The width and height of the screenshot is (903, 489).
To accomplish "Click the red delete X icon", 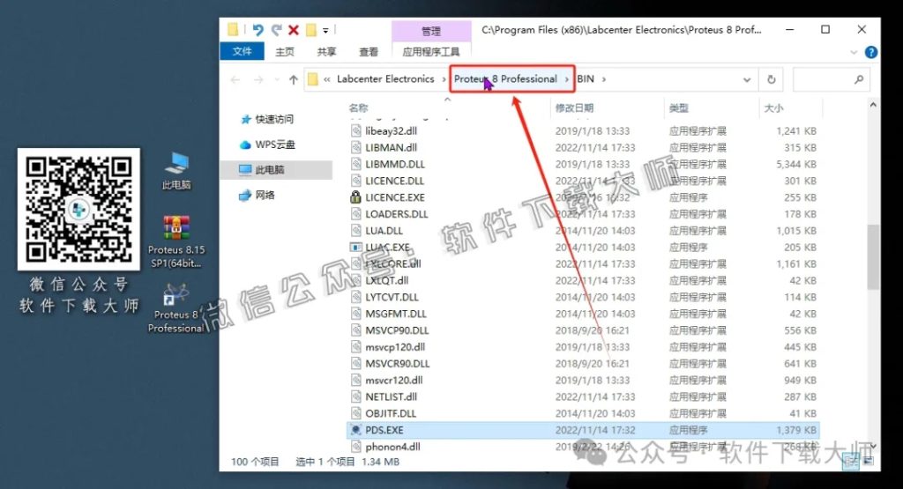I will pyautogui.click(x=294, y=30).
